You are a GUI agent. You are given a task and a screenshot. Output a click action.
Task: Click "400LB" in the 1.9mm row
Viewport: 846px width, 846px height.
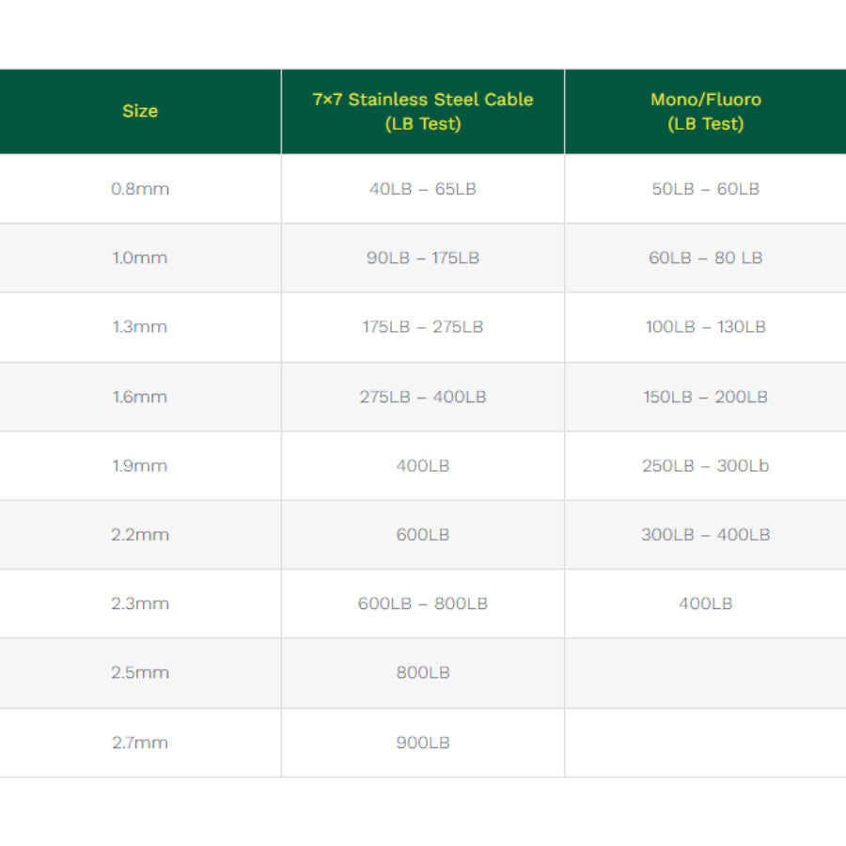click(423, 465)
